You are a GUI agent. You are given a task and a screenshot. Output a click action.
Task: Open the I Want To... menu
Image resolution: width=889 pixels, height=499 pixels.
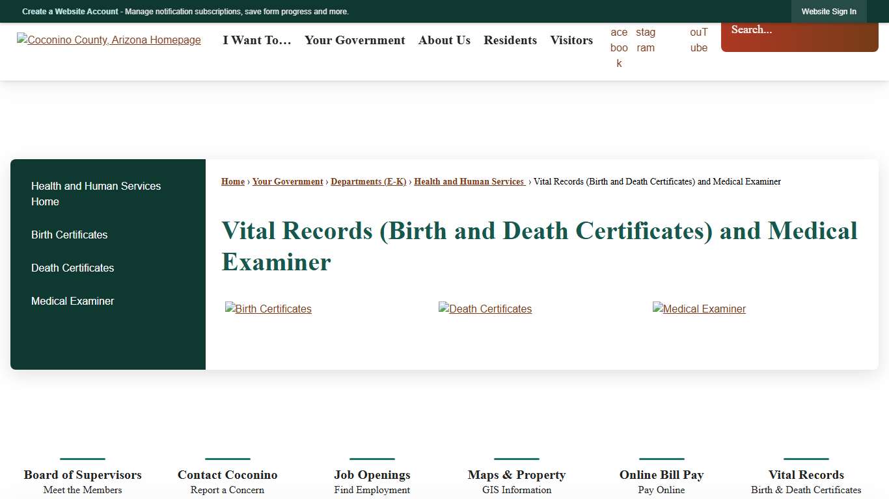tap(256, 40)
